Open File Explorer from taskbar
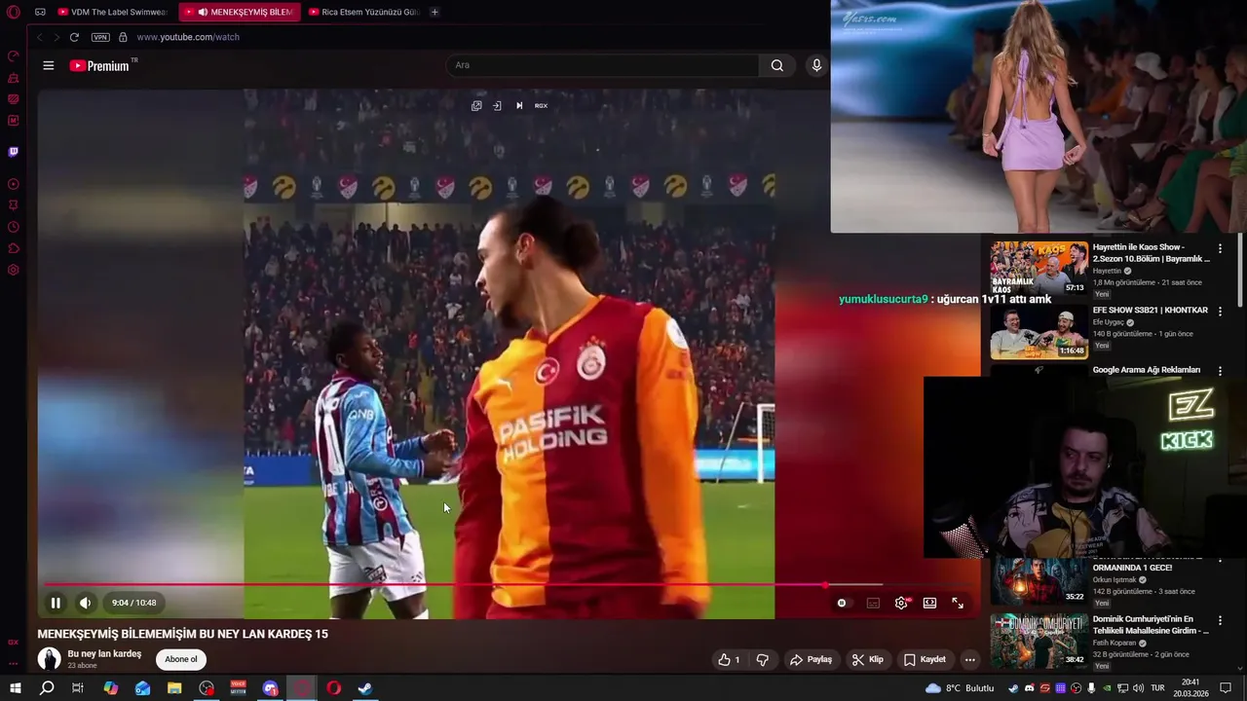 [x=174, y=688]
